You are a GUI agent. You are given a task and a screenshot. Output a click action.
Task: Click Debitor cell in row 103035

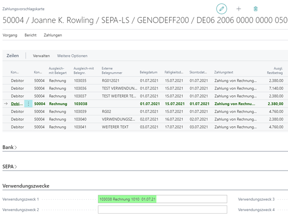tap(17, 81)
